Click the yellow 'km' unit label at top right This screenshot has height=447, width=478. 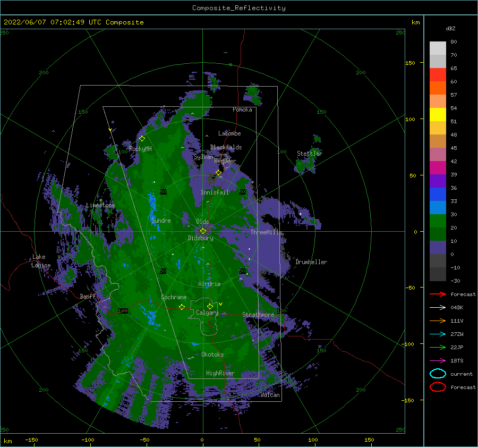click(415, 22)
